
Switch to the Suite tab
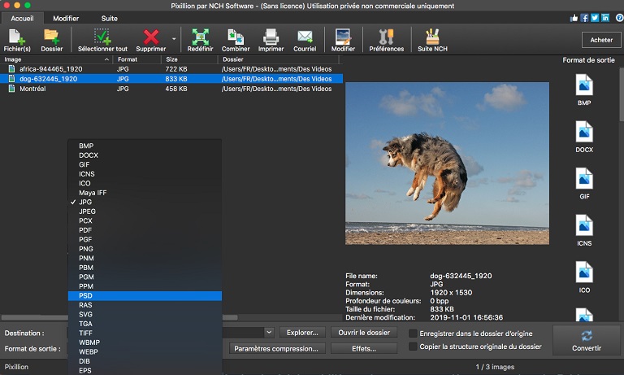pyautogui.click(x=109, y=19)
